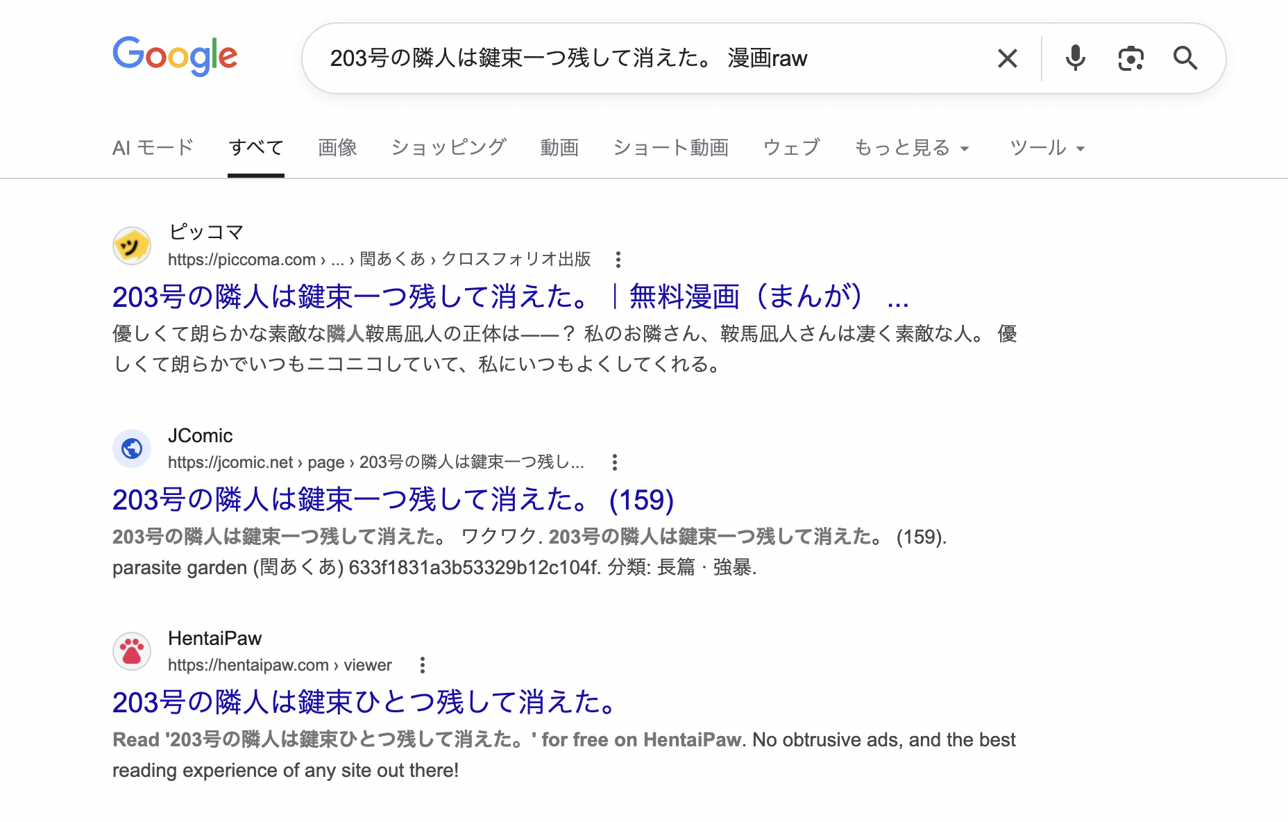Image resolution: width=1288 pixels, height=822 pixels.
Task: Switch to the 画像 tab
Action: coord(337,147)
